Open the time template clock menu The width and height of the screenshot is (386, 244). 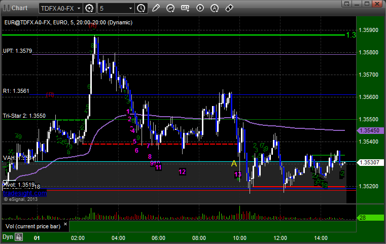click(x=142, y=9)
